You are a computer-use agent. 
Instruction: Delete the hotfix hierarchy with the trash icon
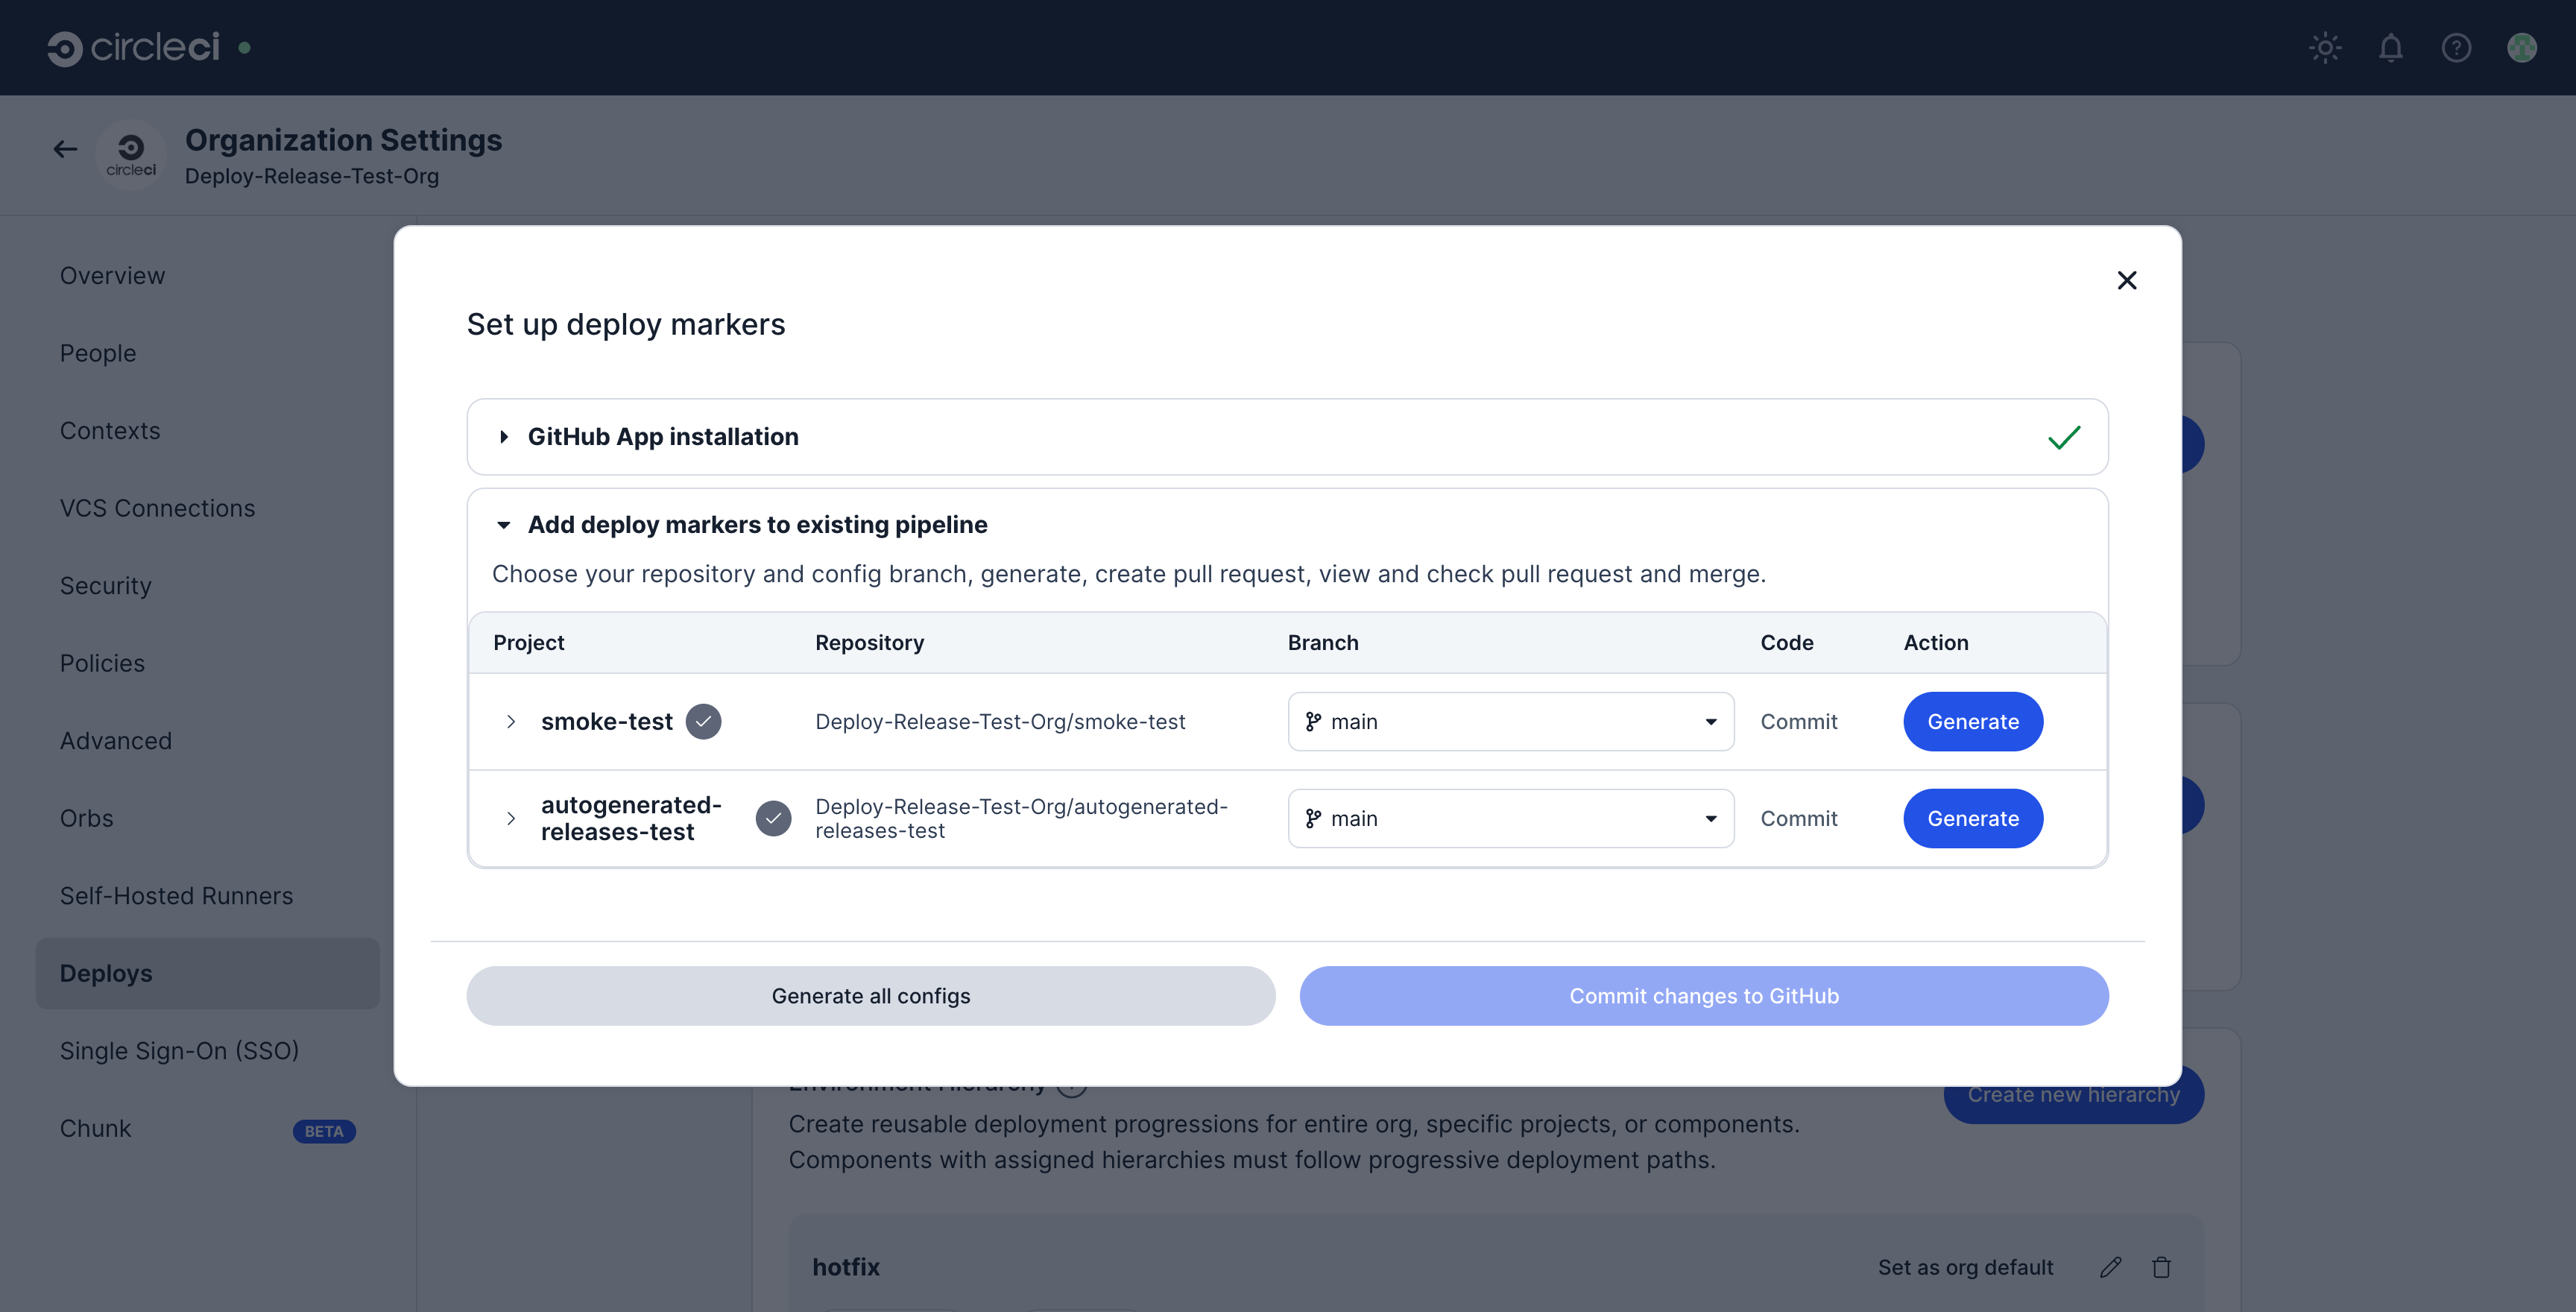(2162, 1267)
